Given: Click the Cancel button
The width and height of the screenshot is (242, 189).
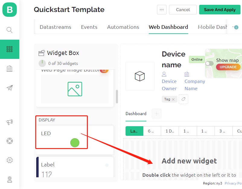Looking at the screenshot, I should point(183,10).
